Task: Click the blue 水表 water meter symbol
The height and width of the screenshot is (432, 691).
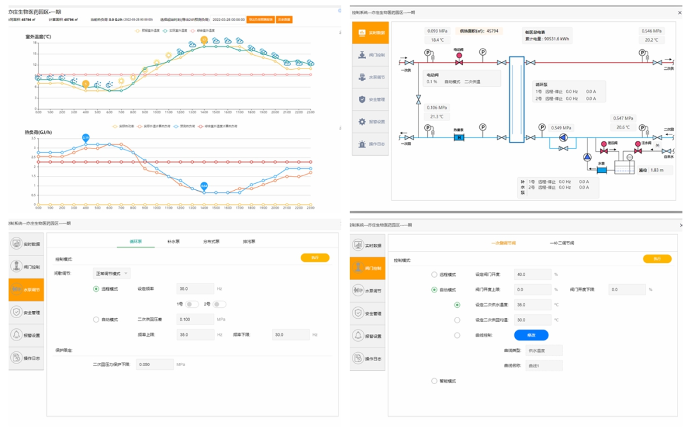Action: 601,170
